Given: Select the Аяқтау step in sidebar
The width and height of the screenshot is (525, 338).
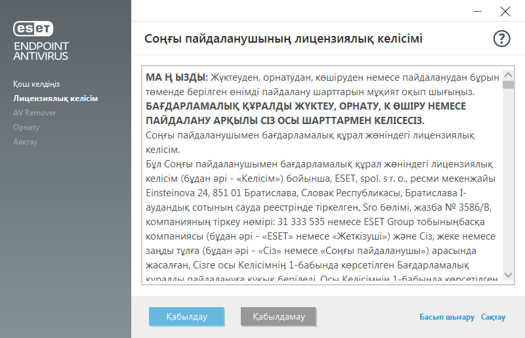Looking at the screenshot, I should click(25, 142).
